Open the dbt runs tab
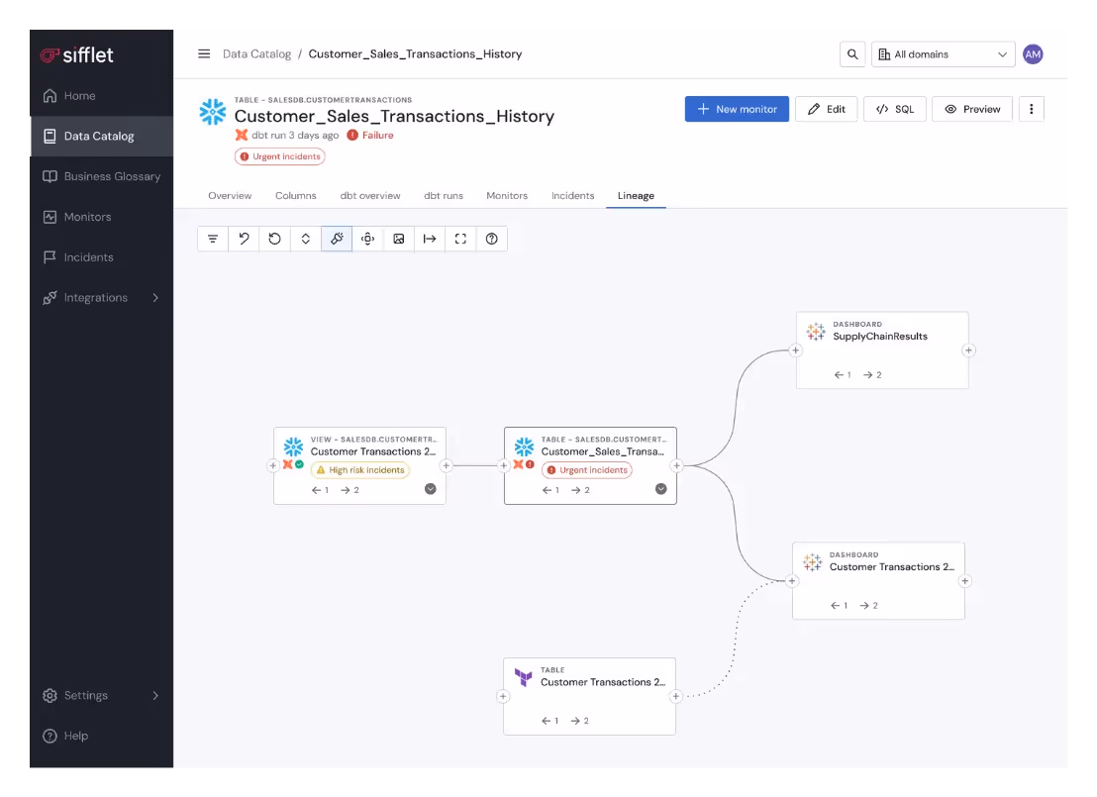 [x=444, y=196]
